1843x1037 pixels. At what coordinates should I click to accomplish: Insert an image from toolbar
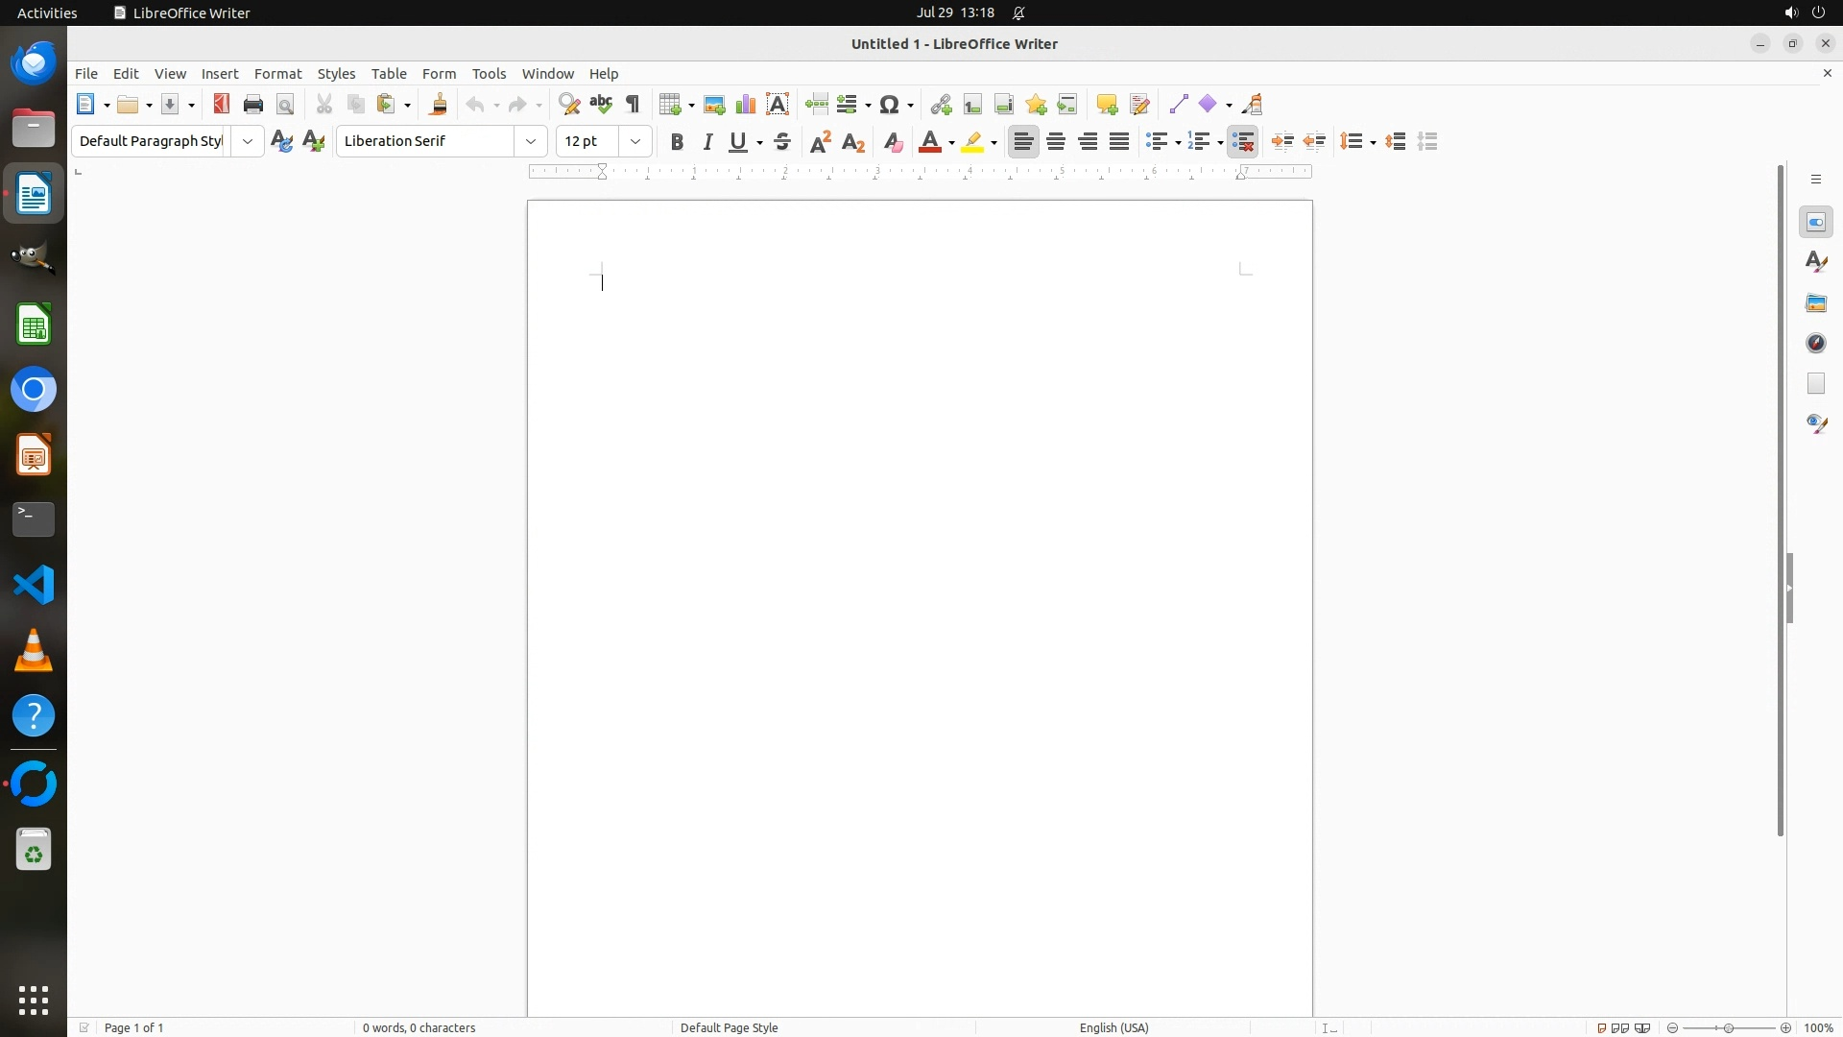tap(714, 105)
